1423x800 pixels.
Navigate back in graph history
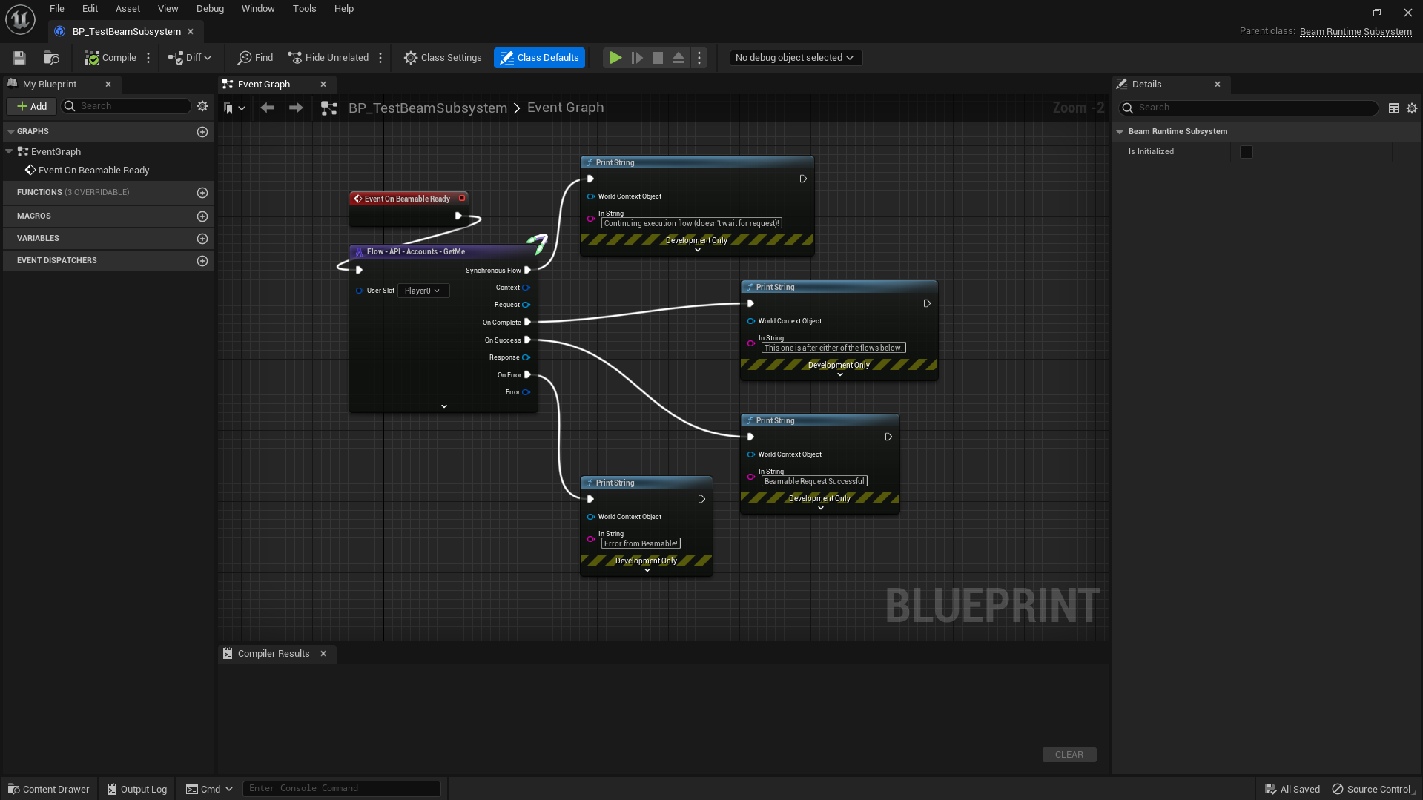click(268, 108)
